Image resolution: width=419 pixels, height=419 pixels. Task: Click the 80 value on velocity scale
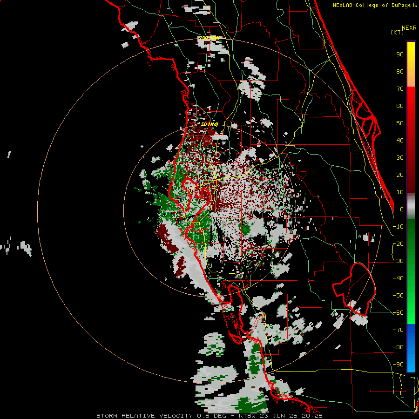tap(400, 72)
